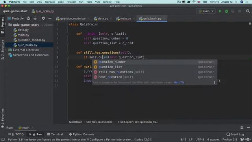Viewport: 252px width, 142px height.
Task: Close the main Run tab
Action: [x=32, y=128]
